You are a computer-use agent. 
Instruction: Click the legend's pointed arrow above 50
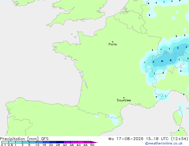(94, 142)
